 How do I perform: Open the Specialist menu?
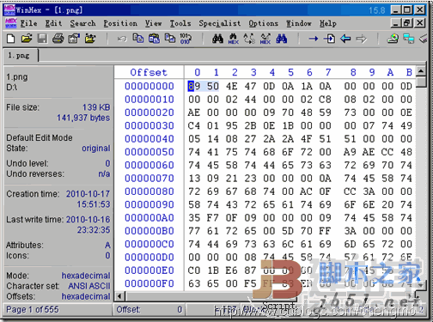(x=220, y=23)
